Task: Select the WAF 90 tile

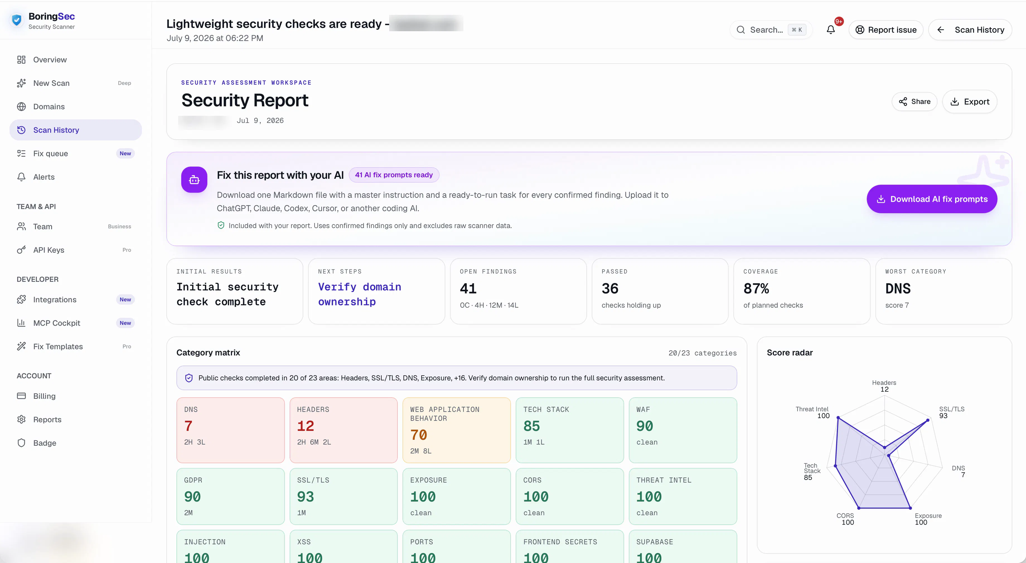Action: coord(683,430)
